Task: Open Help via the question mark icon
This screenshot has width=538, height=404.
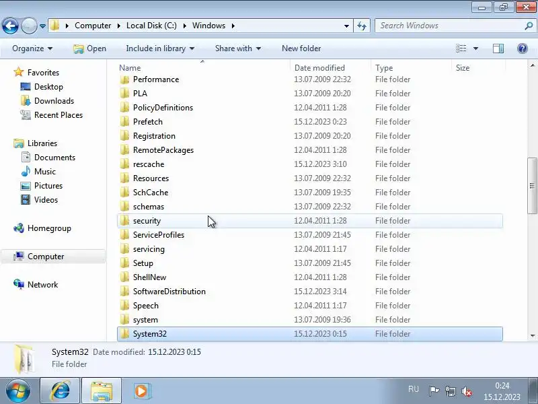Action: coord(523,48)
